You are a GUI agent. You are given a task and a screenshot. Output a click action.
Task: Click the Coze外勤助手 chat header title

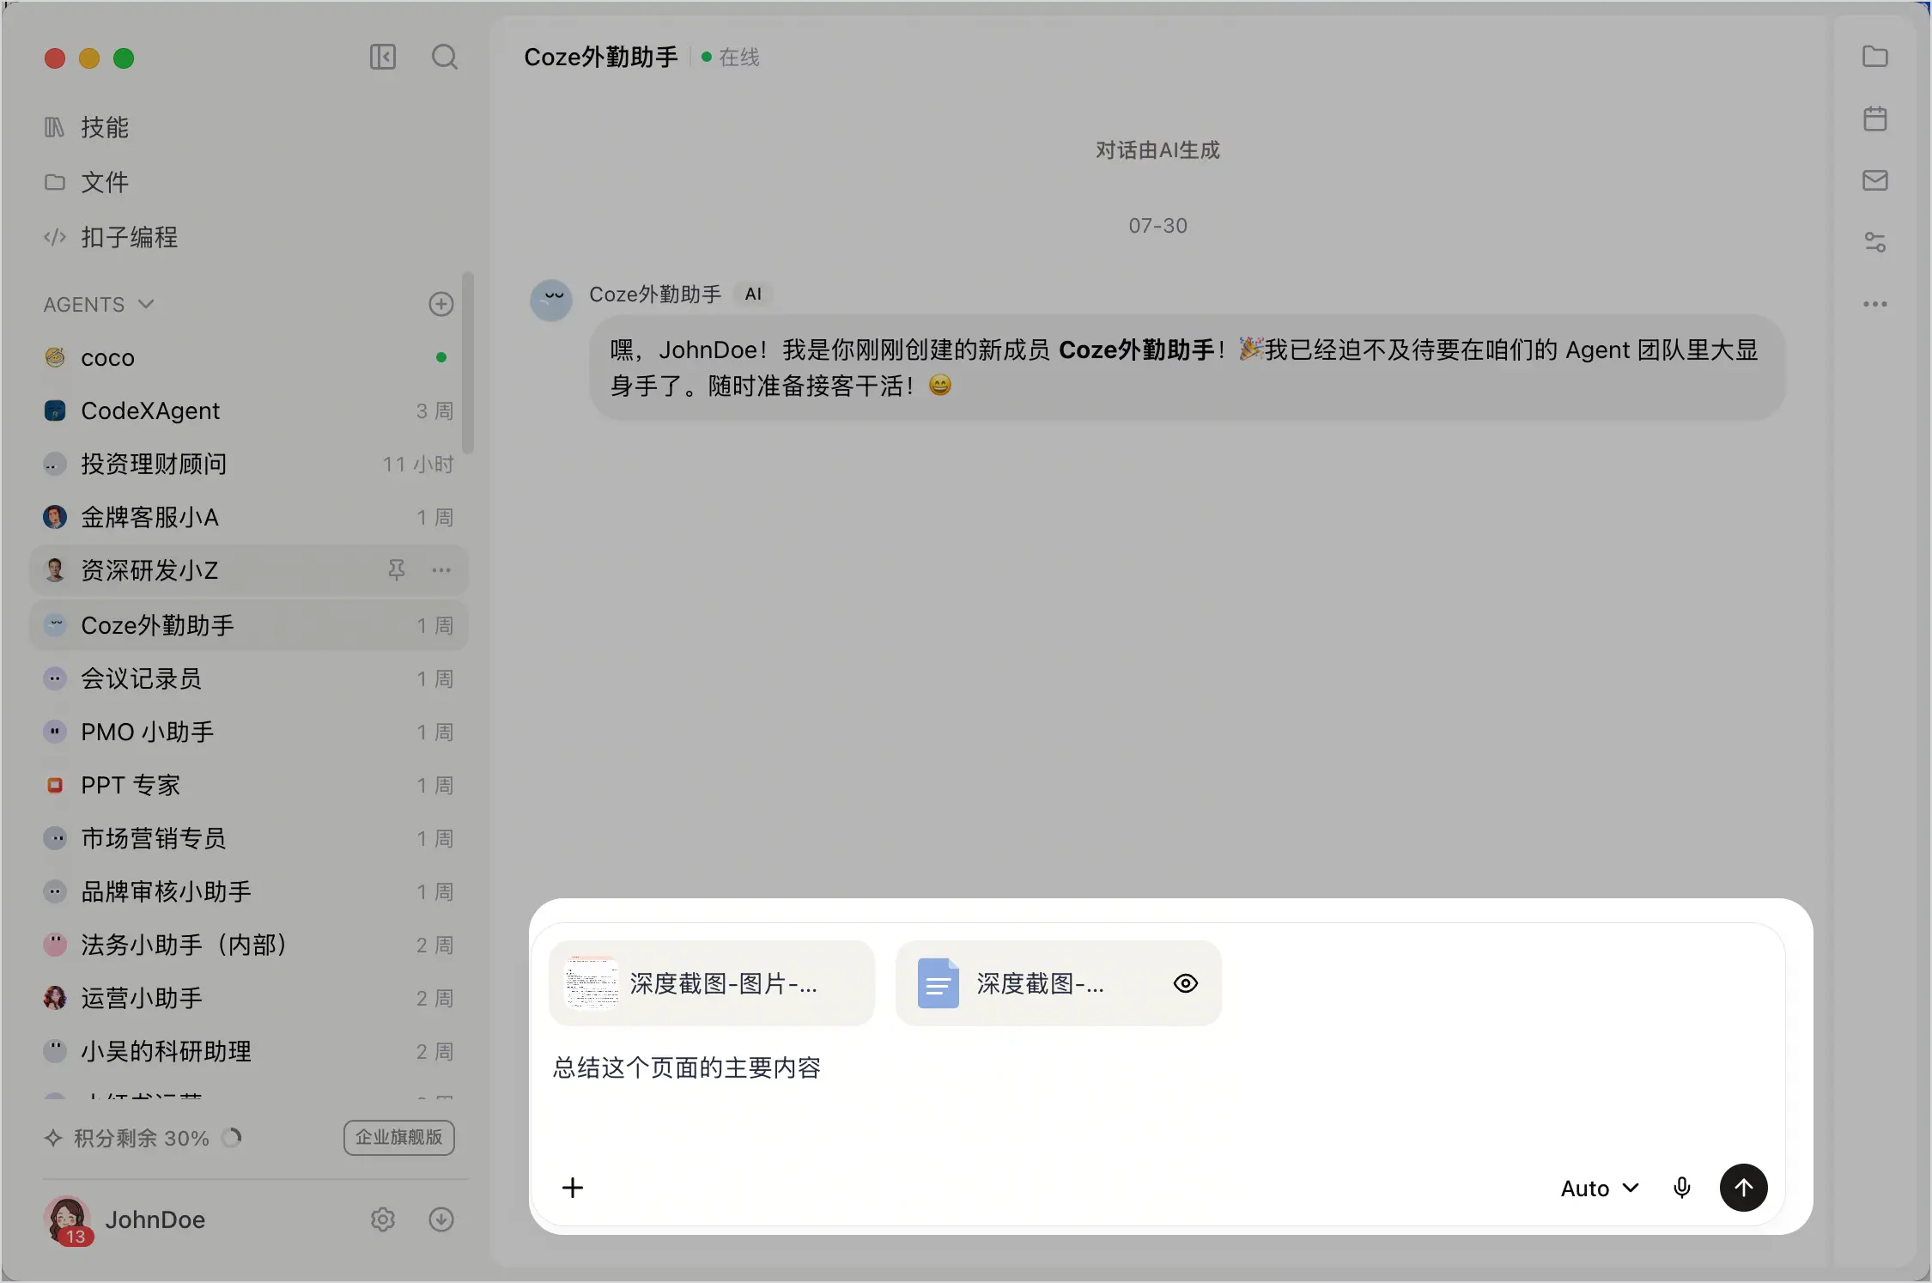601,58
